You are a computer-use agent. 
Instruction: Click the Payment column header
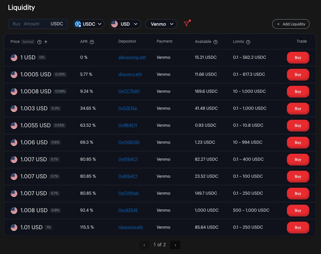point(164,41)
